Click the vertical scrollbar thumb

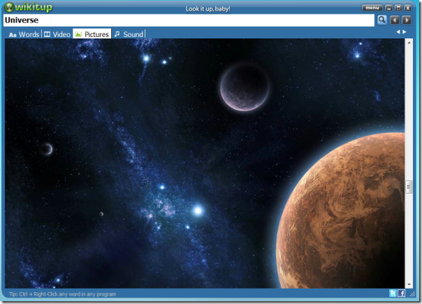(x=409, y=187)
